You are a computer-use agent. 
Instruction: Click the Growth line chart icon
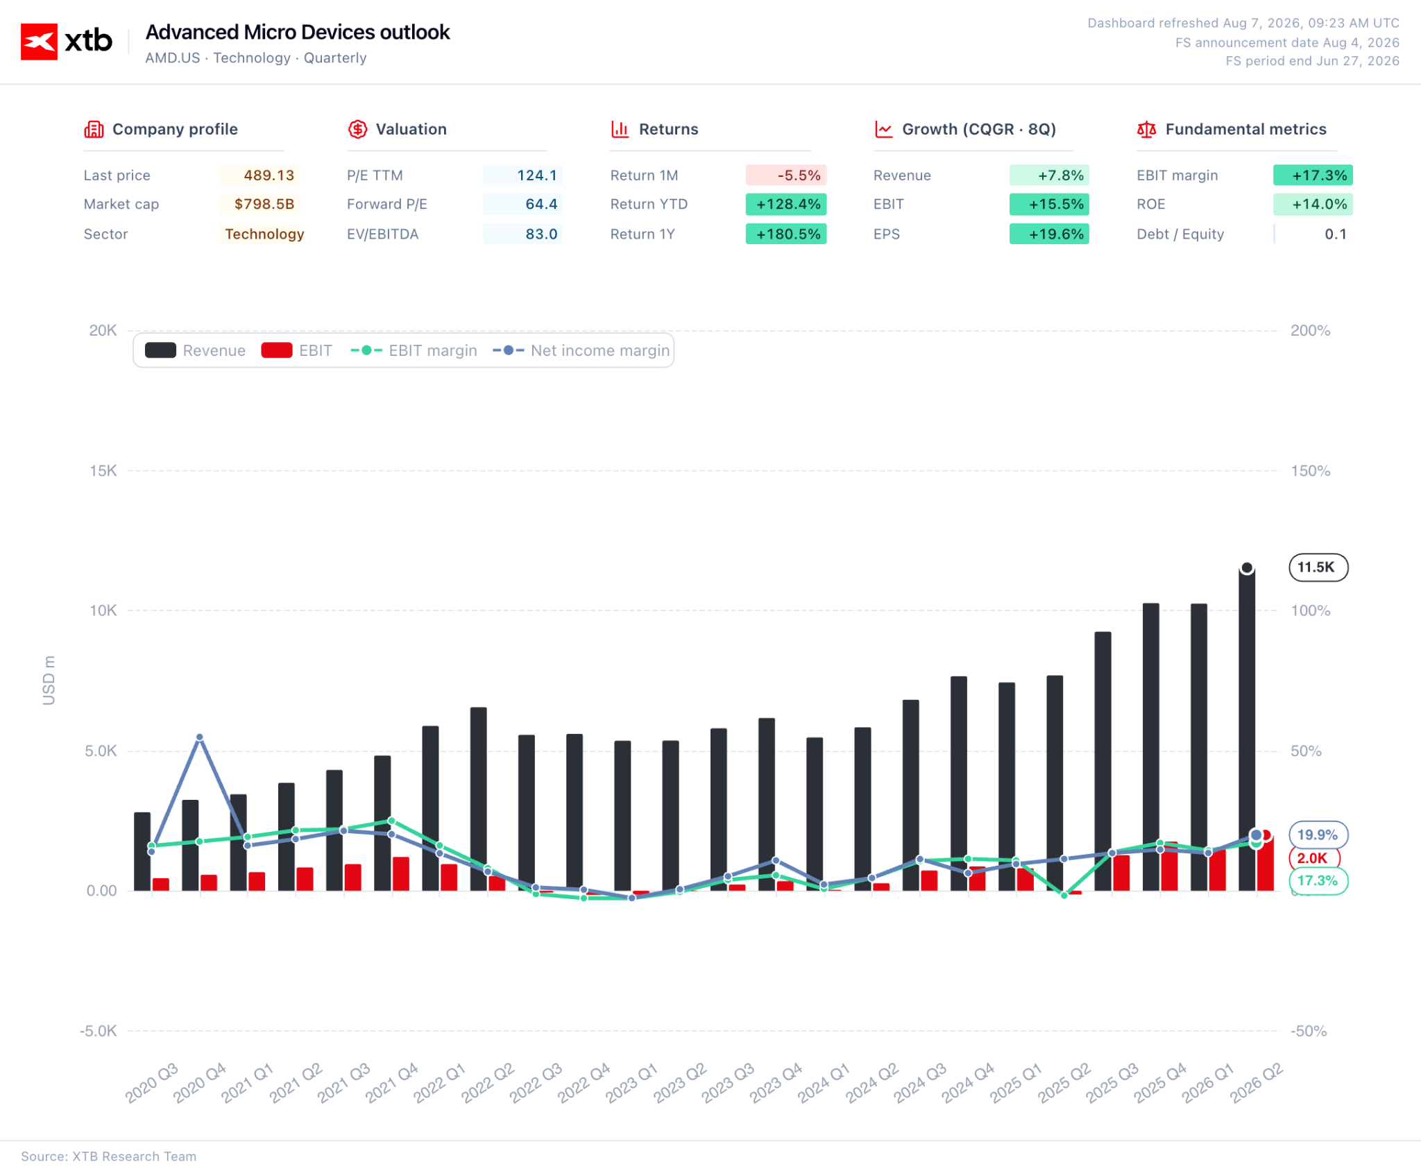(x=883, y=129)
